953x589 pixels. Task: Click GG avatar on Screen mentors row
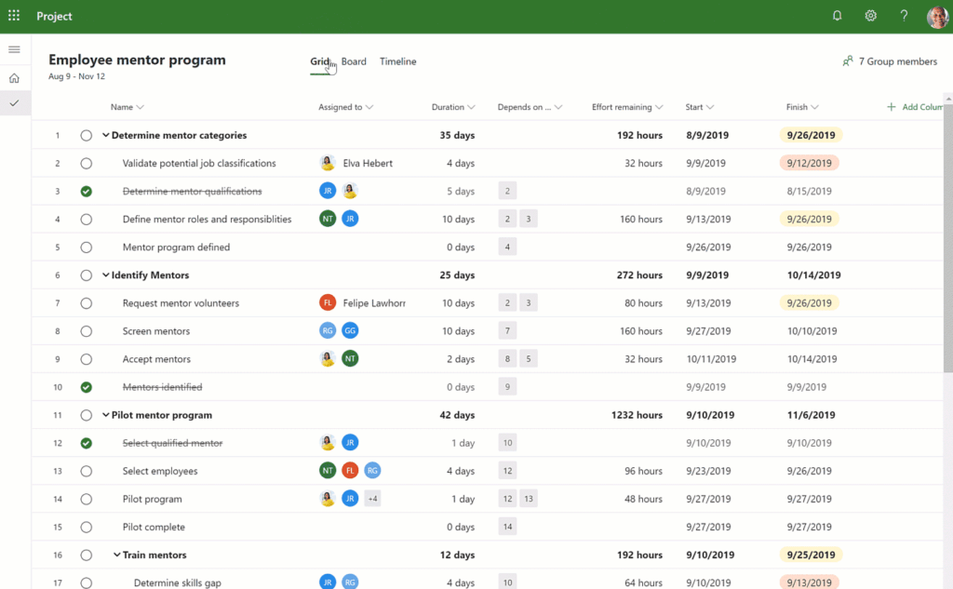(350, 330)
